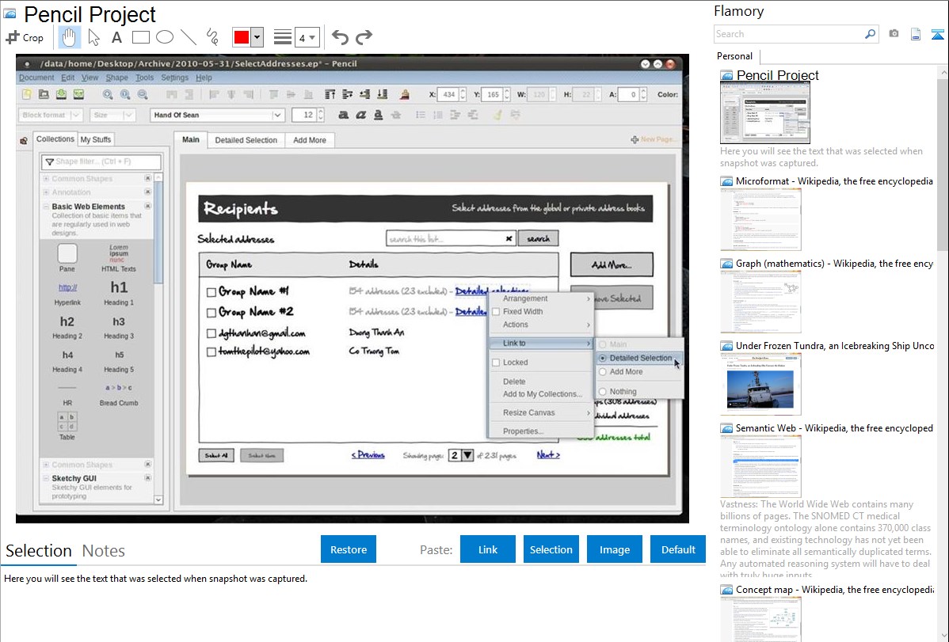Click the red color swatch
The height and width of the screenshot is (642, 949).
click(242, 37)
